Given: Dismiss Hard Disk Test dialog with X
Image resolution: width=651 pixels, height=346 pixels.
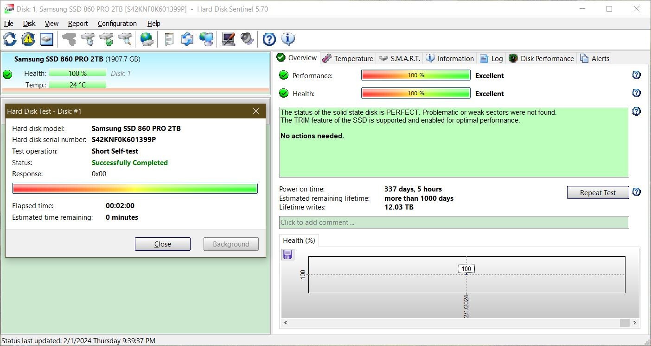Looking at the screenshot, I should pyautogui.click(x=256, y=111).
